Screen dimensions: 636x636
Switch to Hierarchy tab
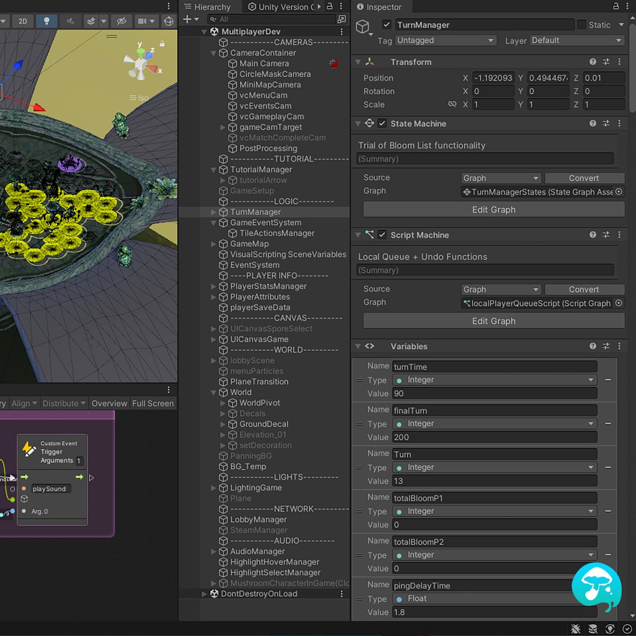207,7
